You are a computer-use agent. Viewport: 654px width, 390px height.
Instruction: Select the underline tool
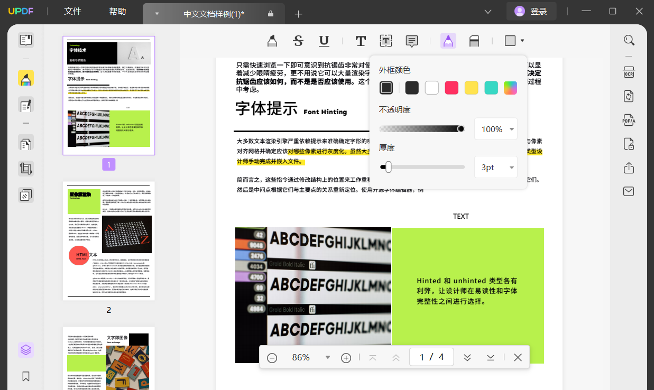[324, 41]
